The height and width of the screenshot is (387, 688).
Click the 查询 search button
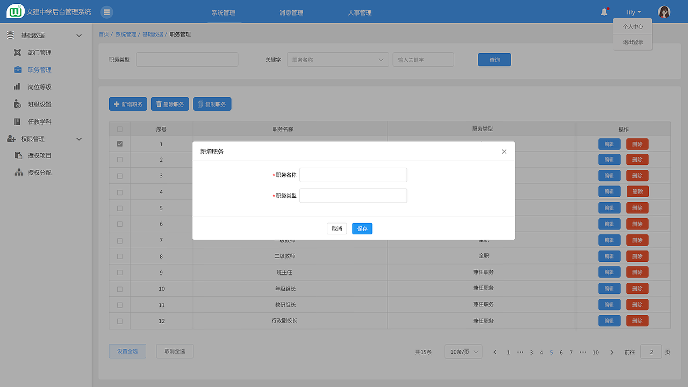[x=494, y=59]
